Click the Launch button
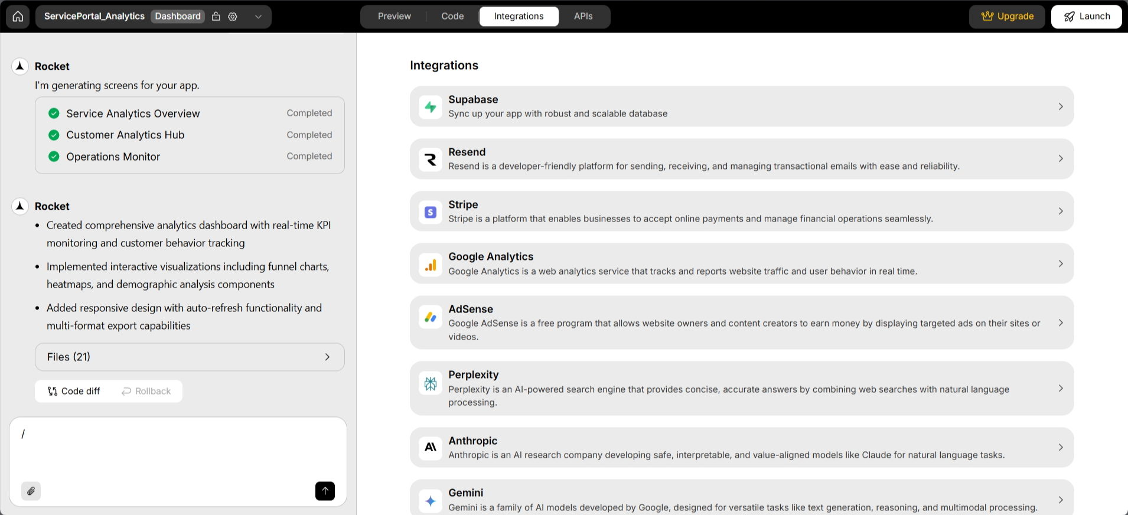Image resolution: width=1128 pixels, height=515 pixels. point(1086,17)
